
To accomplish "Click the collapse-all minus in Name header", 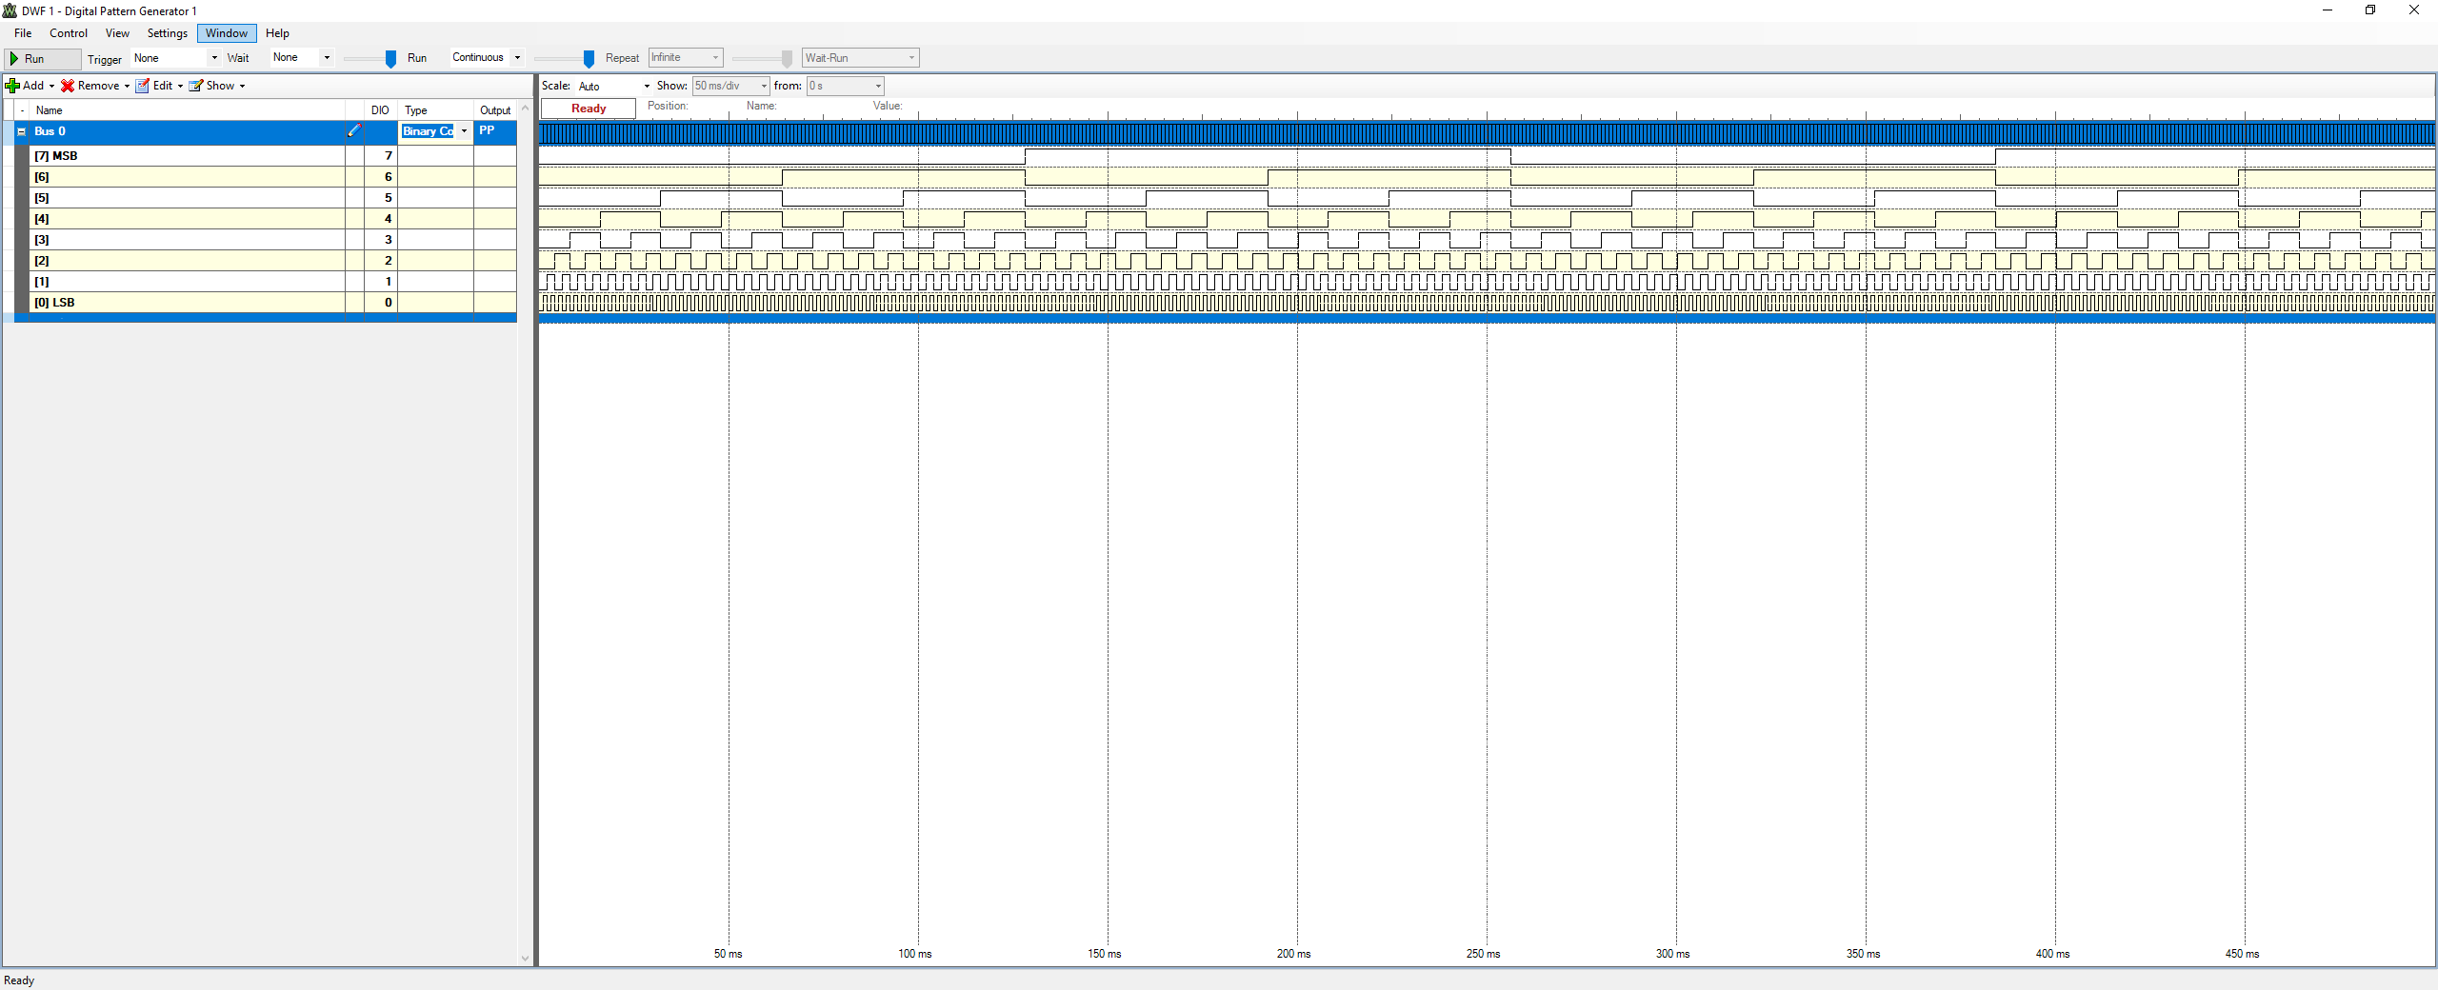I will [x=22, y=110].
